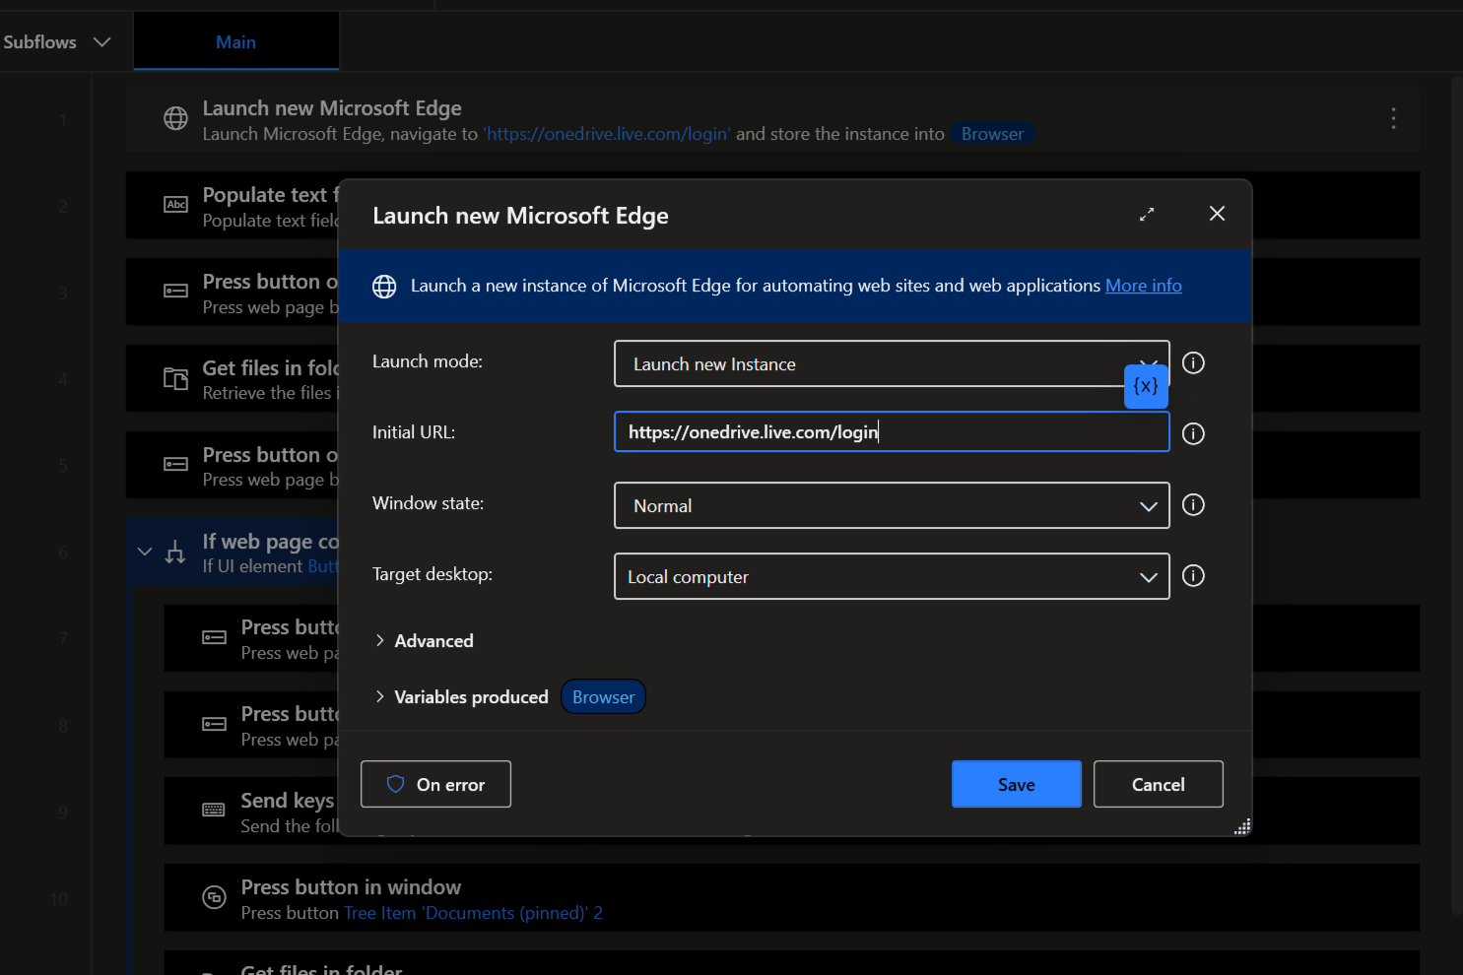Close the Launch new Microsoft Edge dialog
1463x975 pixels.
(x=1218, y=214)
